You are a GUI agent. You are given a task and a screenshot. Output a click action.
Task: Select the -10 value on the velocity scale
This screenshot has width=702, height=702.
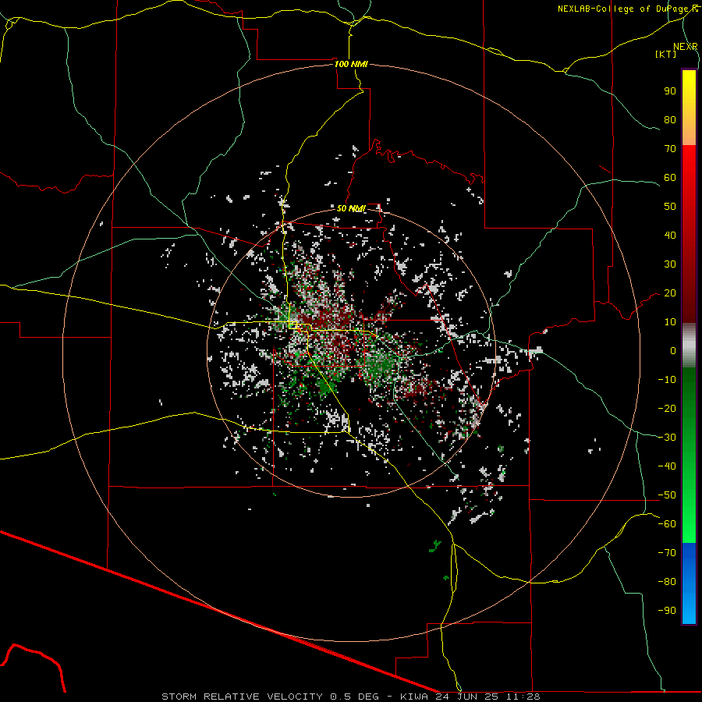[667, 379]
